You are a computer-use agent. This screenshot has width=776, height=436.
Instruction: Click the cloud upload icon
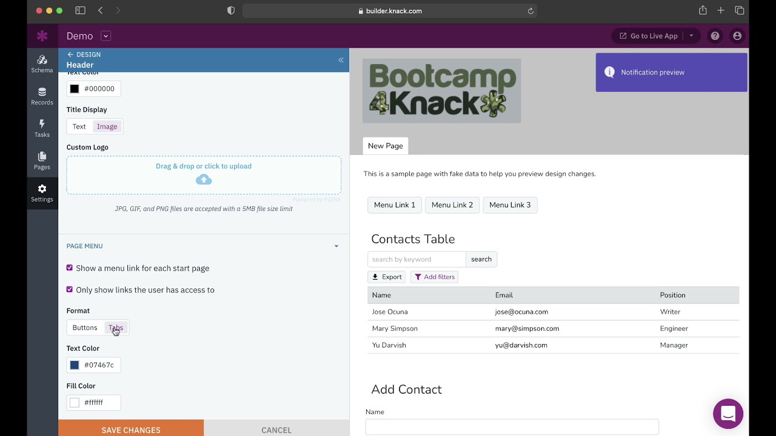[x=204, y=180]
